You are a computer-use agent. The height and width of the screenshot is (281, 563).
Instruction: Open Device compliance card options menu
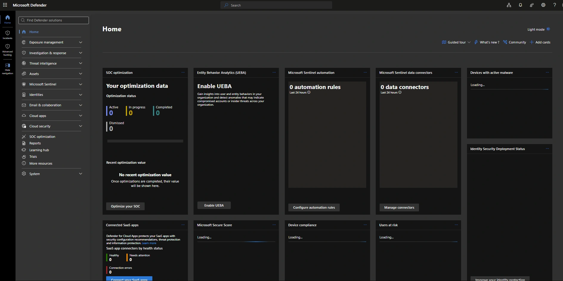pyautogui.click(x=365, y=225)
